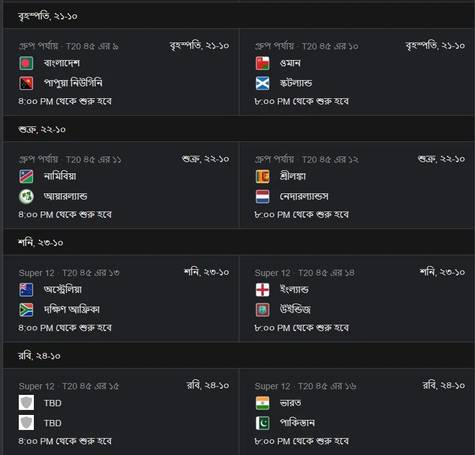Click the Scotland flag icon
This screenshot has height=455, width=475.
(263, 83)
